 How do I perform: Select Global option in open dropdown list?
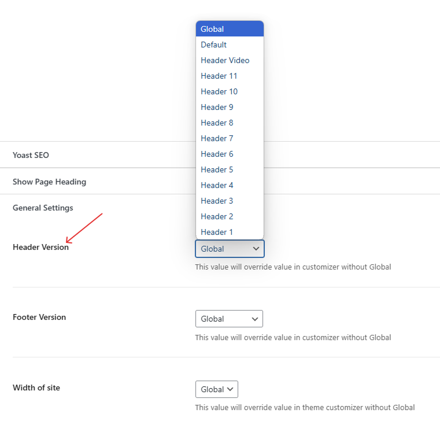229,29
